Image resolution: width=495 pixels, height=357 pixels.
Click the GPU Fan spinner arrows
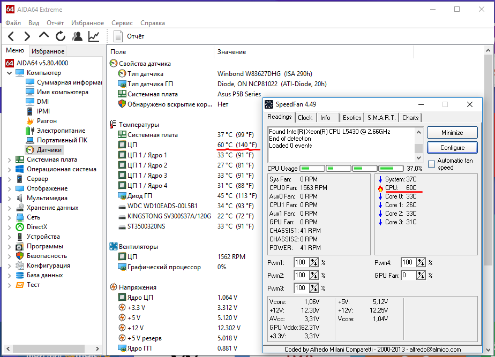(421, 275)
